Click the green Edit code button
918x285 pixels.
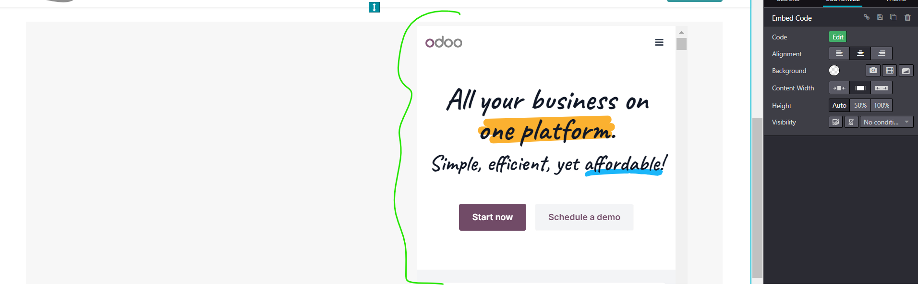click(x=838, y=37)
